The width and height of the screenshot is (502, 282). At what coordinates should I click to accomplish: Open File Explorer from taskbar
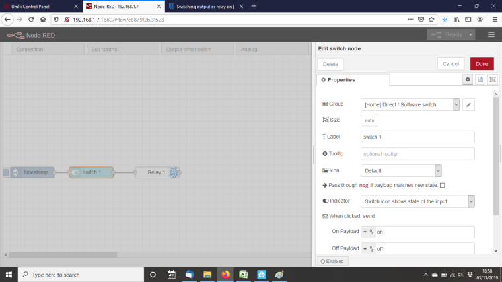point(207,275)
